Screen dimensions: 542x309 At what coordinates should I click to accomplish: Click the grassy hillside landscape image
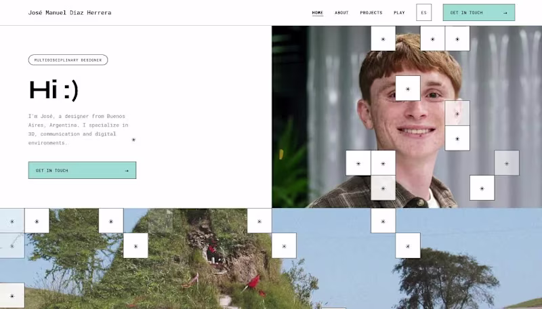(271, 259)
